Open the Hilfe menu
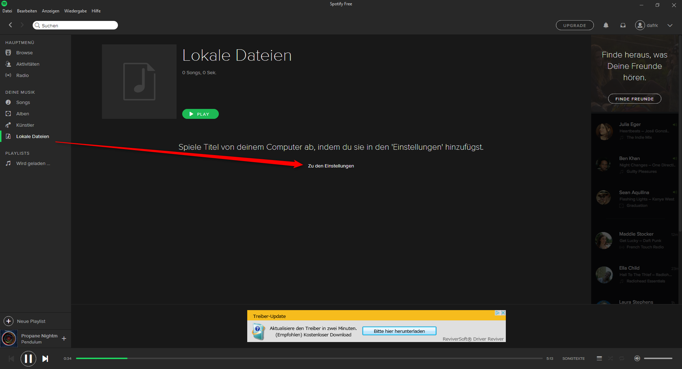This screenshot has height=369, width=682. point(96,11)
